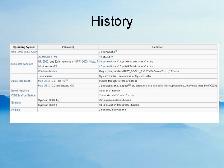This screenshot has width=224, height=168.
Task: Follow the POSIX link in Operating System column
Action: click(x=33, y=52)
